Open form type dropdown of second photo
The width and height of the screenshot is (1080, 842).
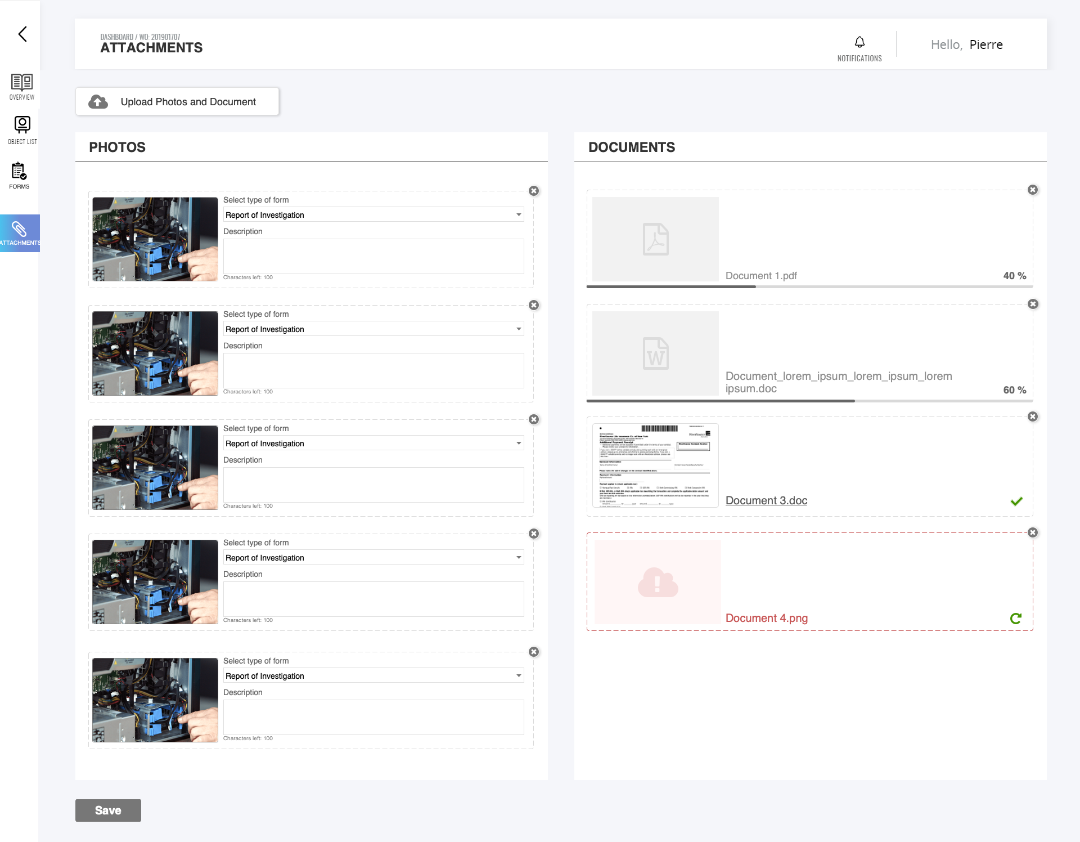tap(373, 329)
